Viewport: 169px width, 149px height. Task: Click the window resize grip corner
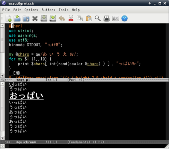[166, 146]
